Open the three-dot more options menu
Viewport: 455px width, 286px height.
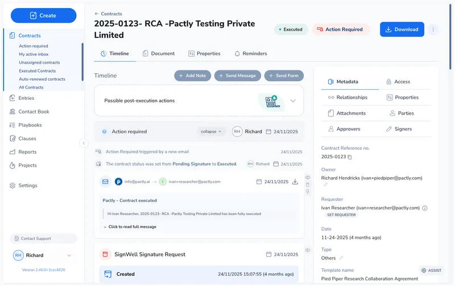[x=433, y=30]
